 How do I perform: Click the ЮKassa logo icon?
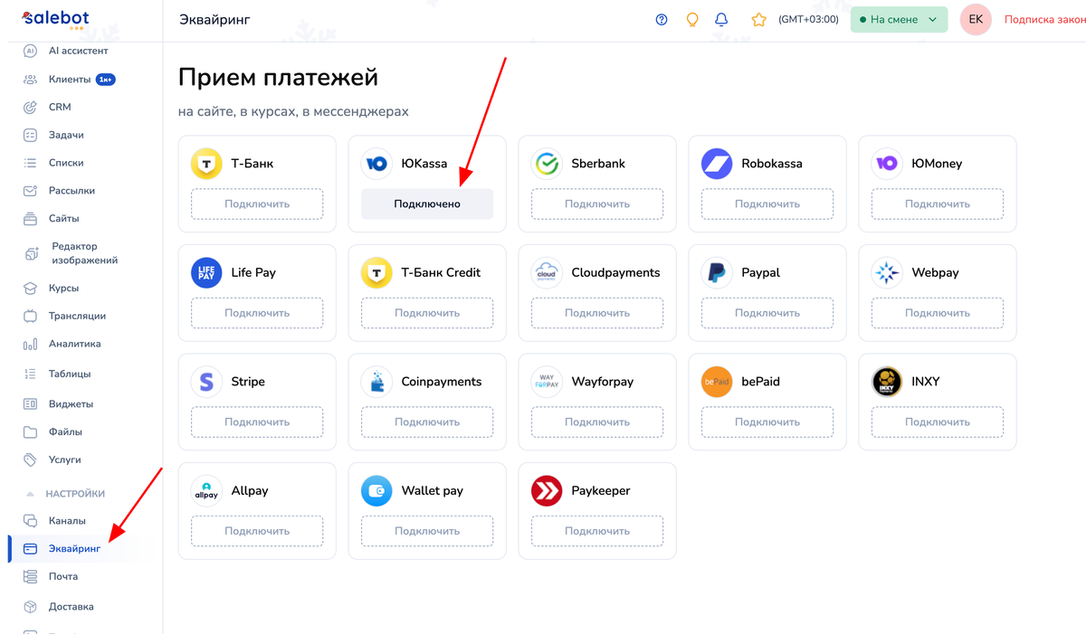point(376,164)
